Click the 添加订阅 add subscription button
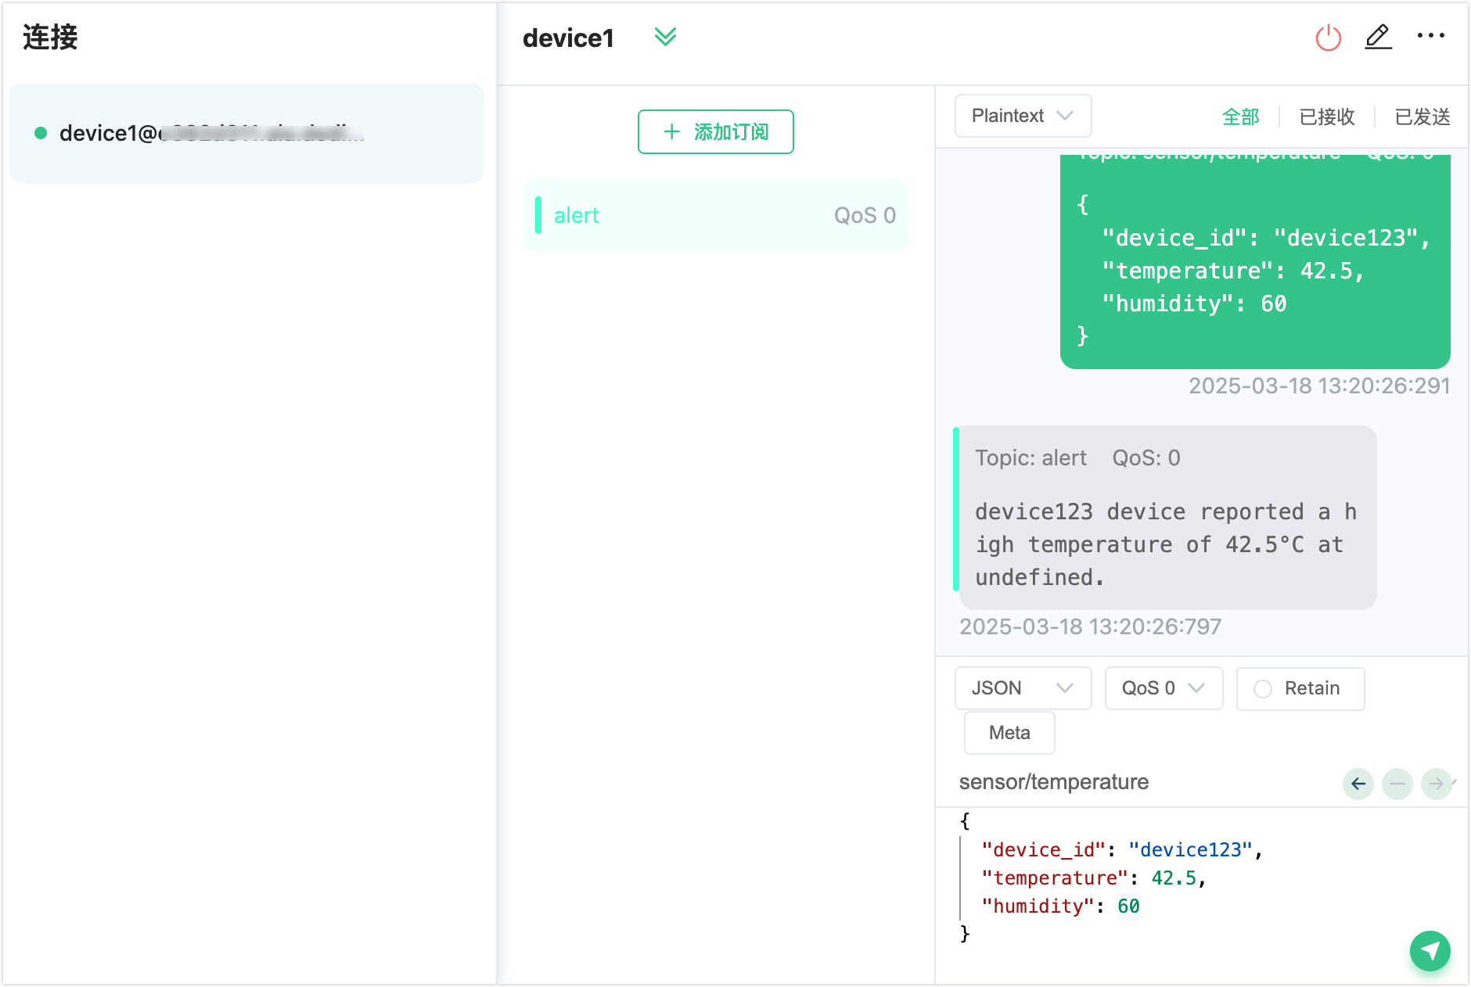Image resolution: width=1471 pixels, height=987 pixels. [x=715, y=131]
